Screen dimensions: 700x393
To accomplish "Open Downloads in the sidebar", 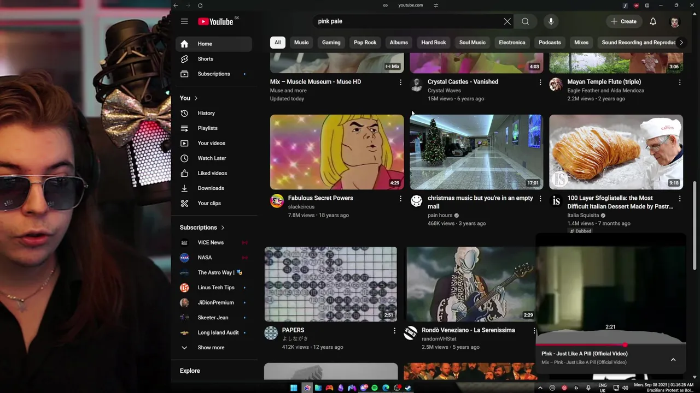I will click(214, 188).
